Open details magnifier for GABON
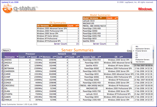 pyautogui.click(x=3, y=97)
